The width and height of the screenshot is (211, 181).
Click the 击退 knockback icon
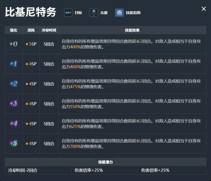[94, 13]
